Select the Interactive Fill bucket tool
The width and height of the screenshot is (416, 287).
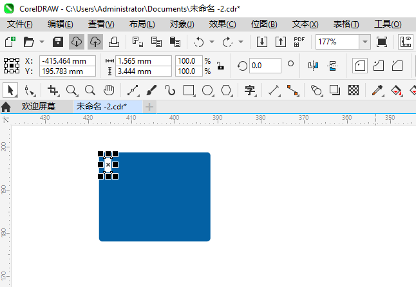pos(396,90)
